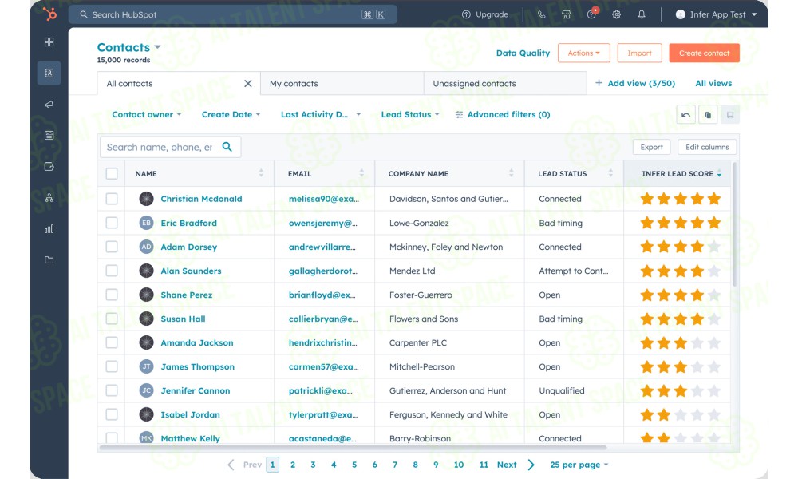Open the notifications bell icon
The height and width of the screenshot is (479, 798).
(x=642, y=14)
